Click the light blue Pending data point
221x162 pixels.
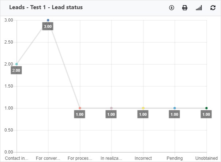(175, 108)
